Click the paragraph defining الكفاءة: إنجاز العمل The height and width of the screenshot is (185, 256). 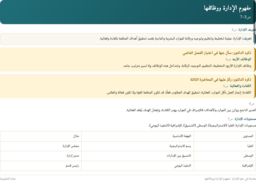(x=179, y=93)
